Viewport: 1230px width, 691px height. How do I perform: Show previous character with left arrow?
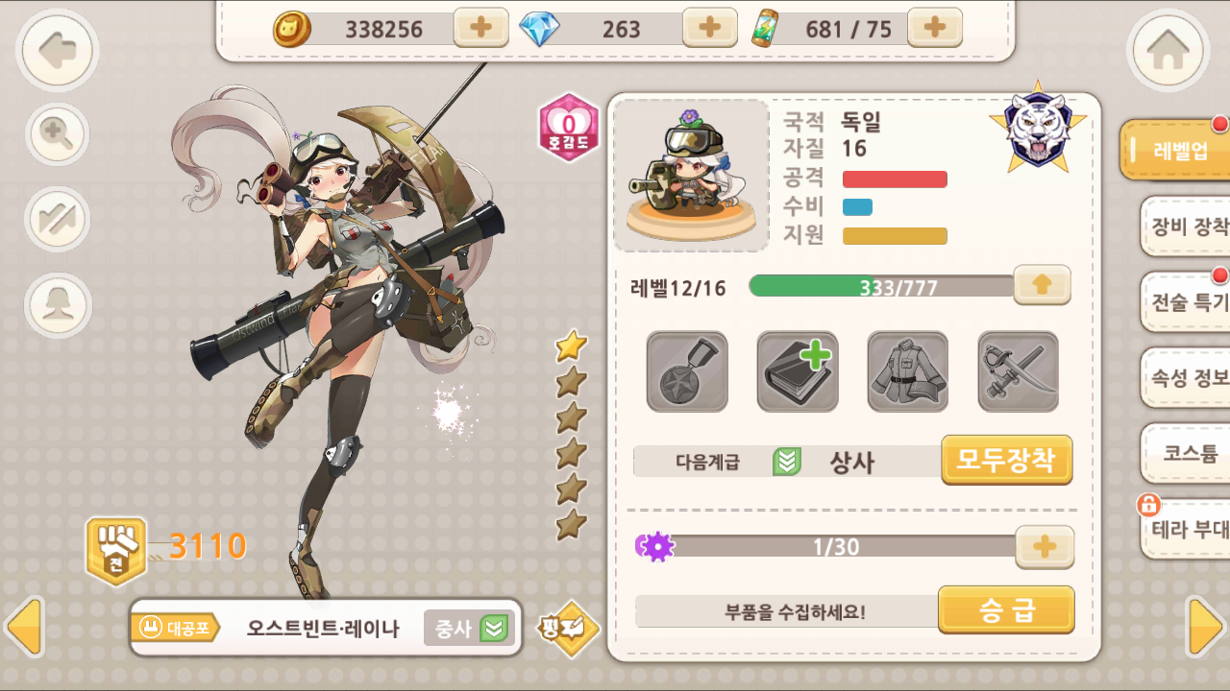pos(25,627)
